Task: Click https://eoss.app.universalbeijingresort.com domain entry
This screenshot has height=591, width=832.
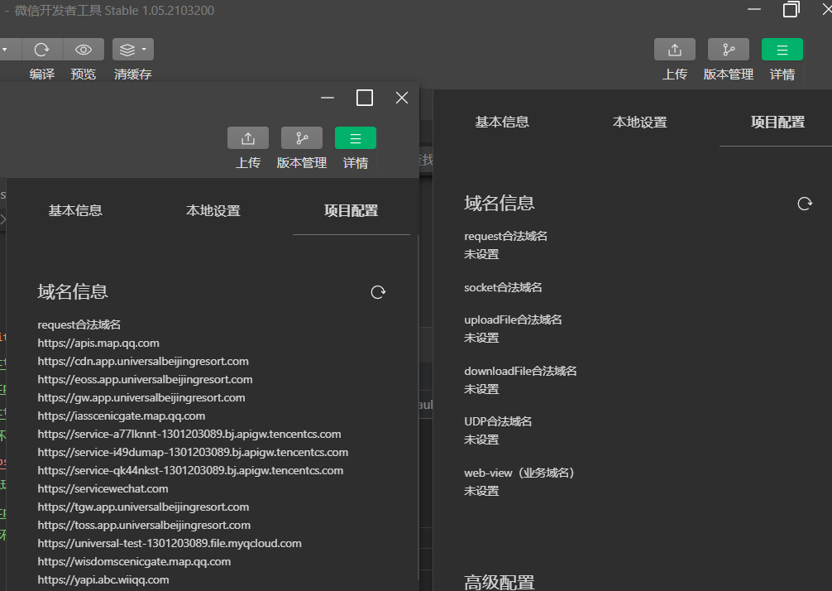Action: [145, 379]
